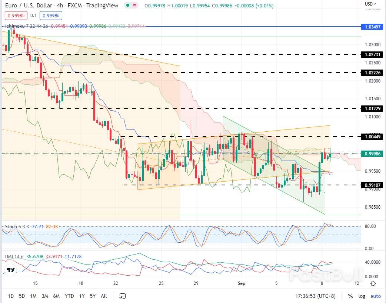Viewport: 386px width, 303px height.
Task: Click the TradingView logo in the bottom corner
Action: tap(10, 270)
